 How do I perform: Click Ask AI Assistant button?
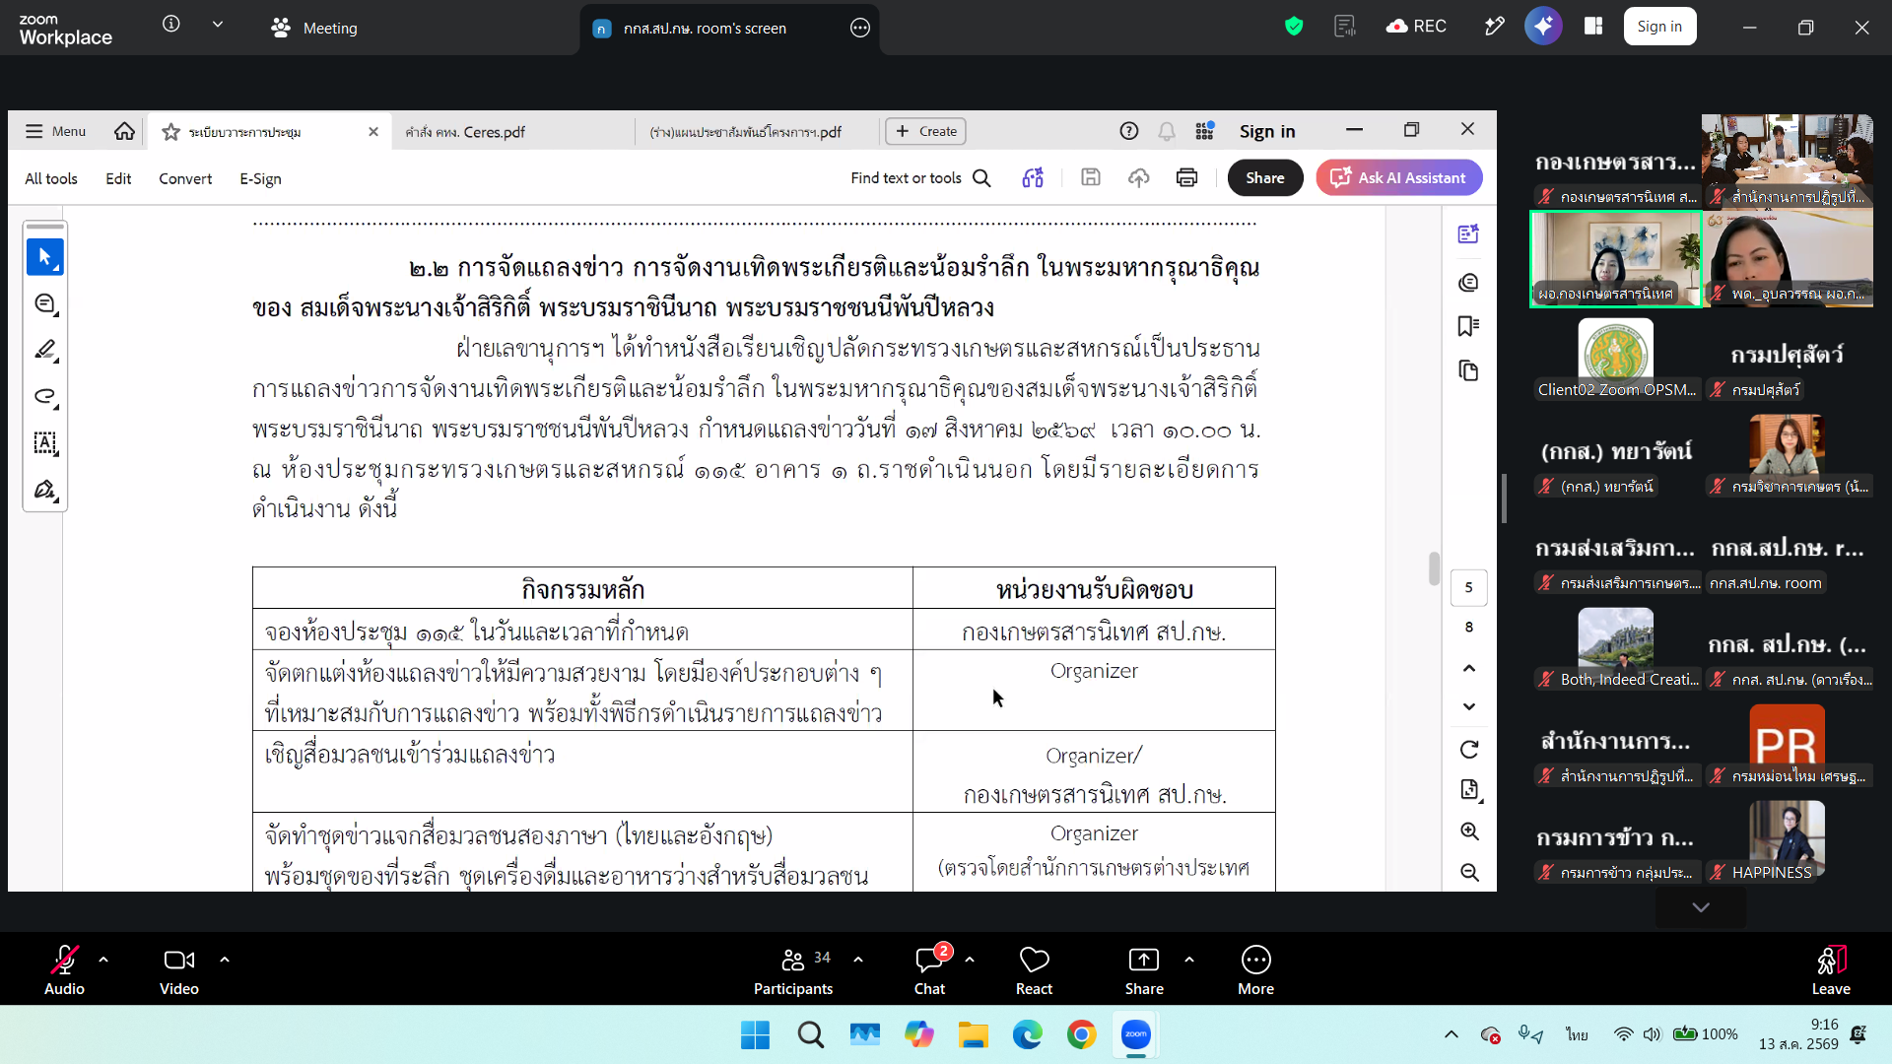tap(1398, 178)
